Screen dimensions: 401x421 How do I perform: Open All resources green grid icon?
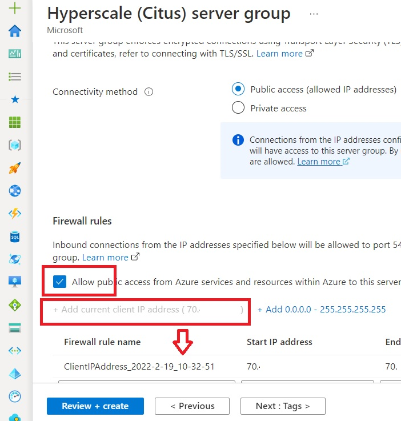15,122
